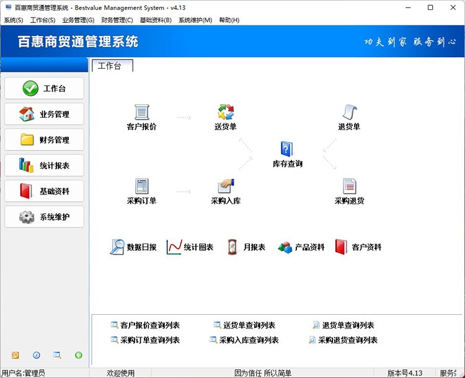The height and width of the screenshot is (378, 465).
Task: Open the 产品资料 product data icon
Action: (285, 247)
